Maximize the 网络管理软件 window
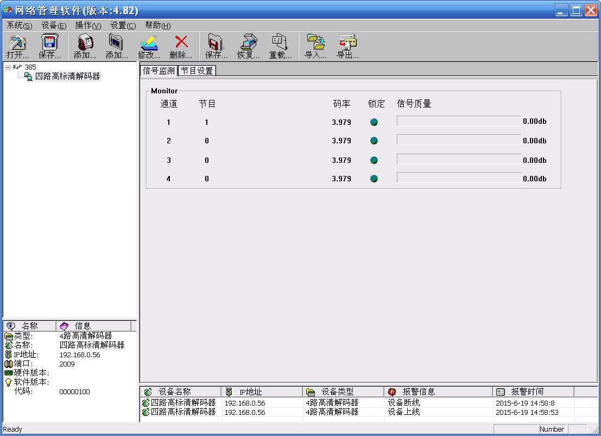The width and height of the screenshot is (601, 436). point(575,10)
